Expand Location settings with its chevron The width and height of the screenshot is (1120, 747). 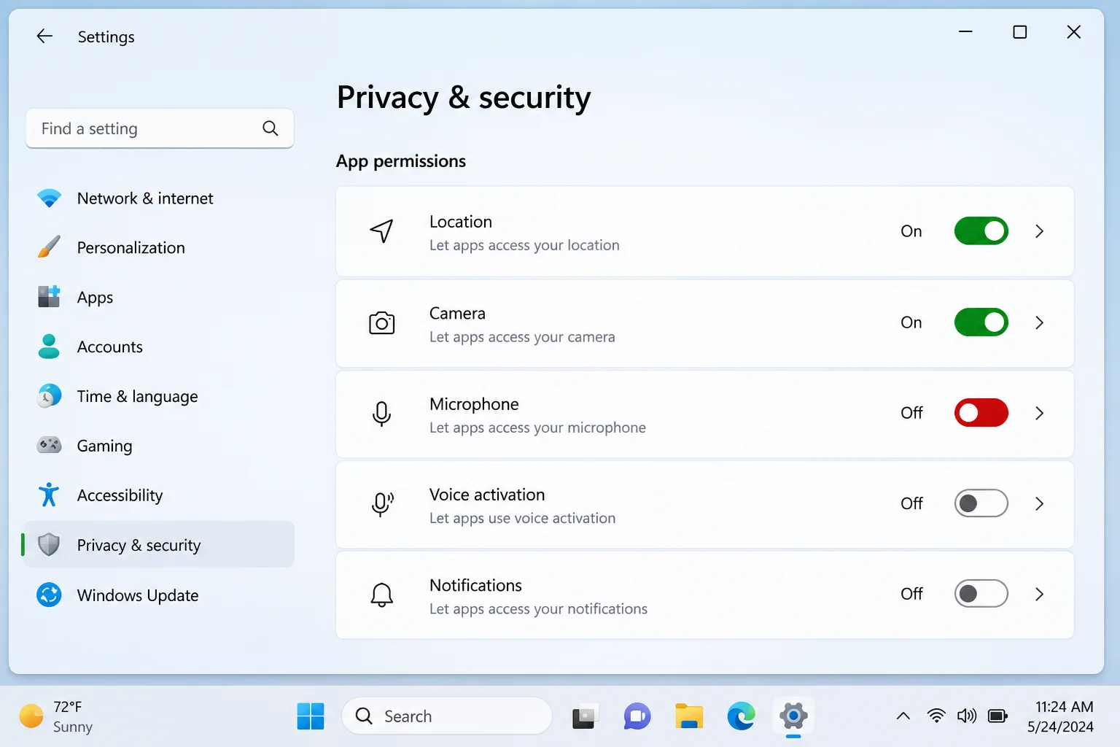tap(1040, 231)
